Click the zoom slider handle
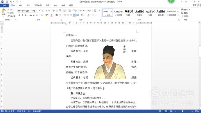This screenshot has width=201, height=113. click(183, 111)
